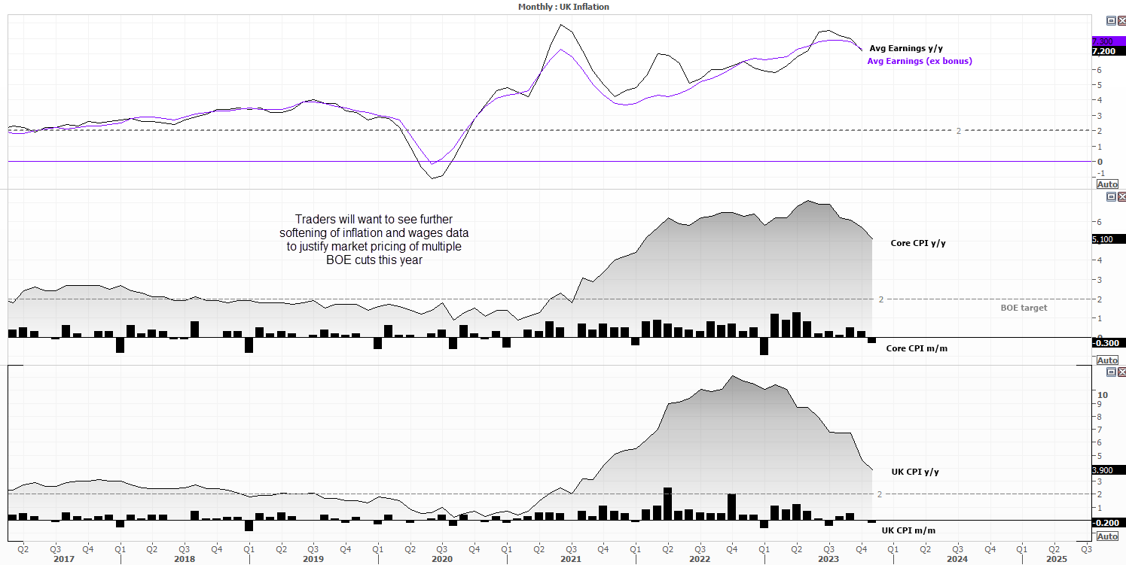Click the 5.100 Core CPI value marker
Image resolution: width=1126 pixels, height=565 pixels.
click(1107, 239)
